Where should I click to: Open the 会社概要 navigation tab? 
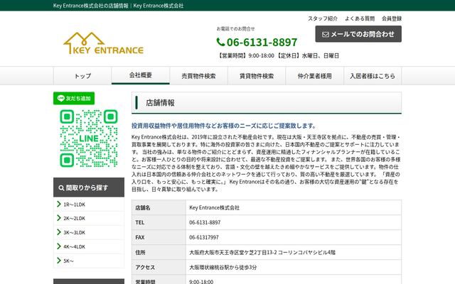pyautogui.click(x=141, y=75)
